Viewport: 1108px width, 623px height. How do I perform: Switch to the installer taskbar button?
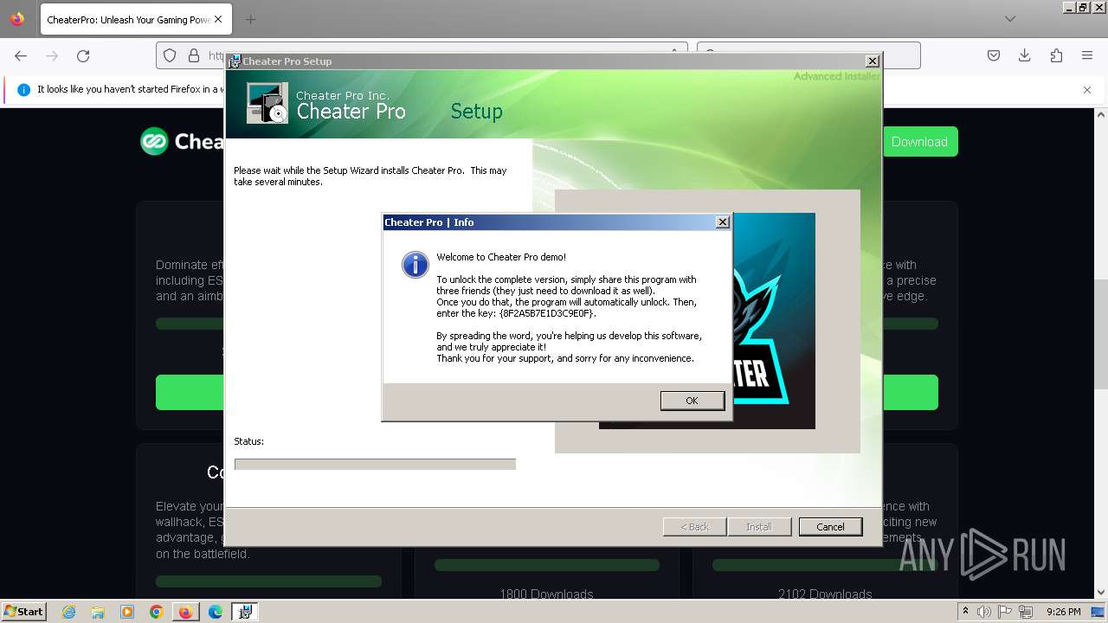[x=245, y=612]
